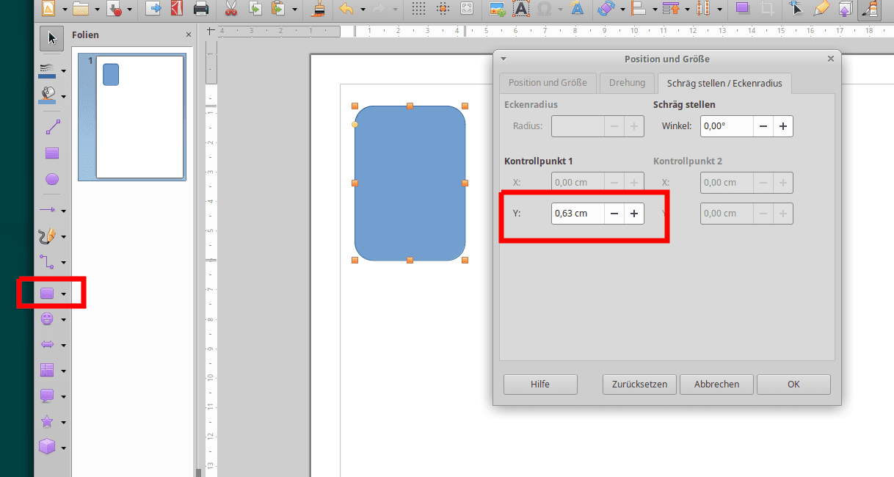
Task: Open the Undo history dropdown arrow
Action: point(363,10)
